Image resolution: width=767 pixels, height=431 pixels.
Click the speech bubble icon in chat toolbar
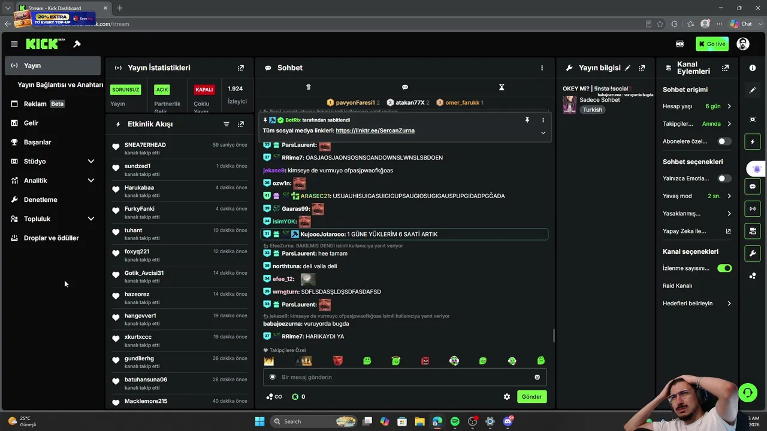point(405,87)
